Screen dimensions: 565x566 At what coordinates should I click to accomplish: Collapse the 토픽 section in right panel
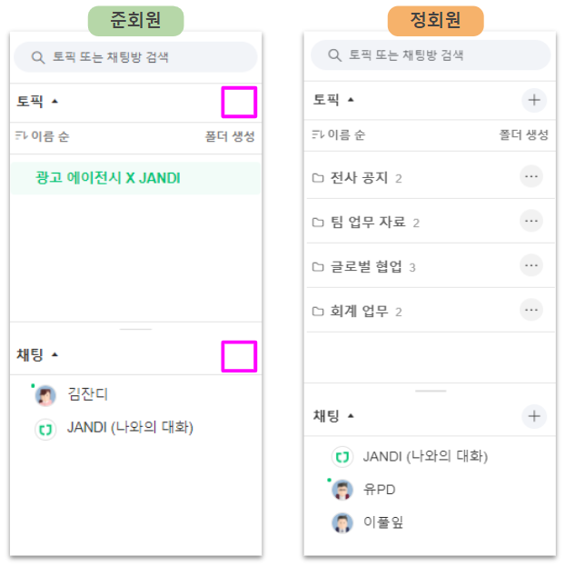click(351, 100)
